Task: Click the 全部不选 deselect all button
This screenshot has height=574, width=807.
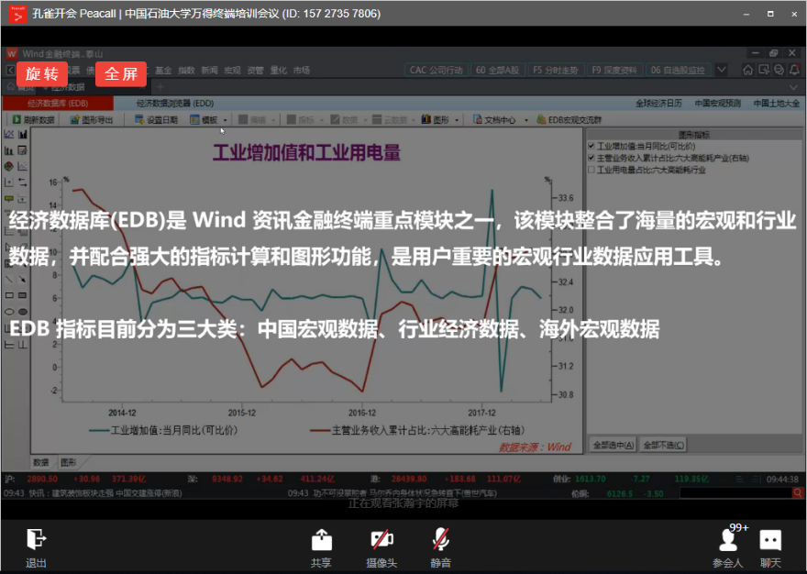Action: tap(662, 445)
